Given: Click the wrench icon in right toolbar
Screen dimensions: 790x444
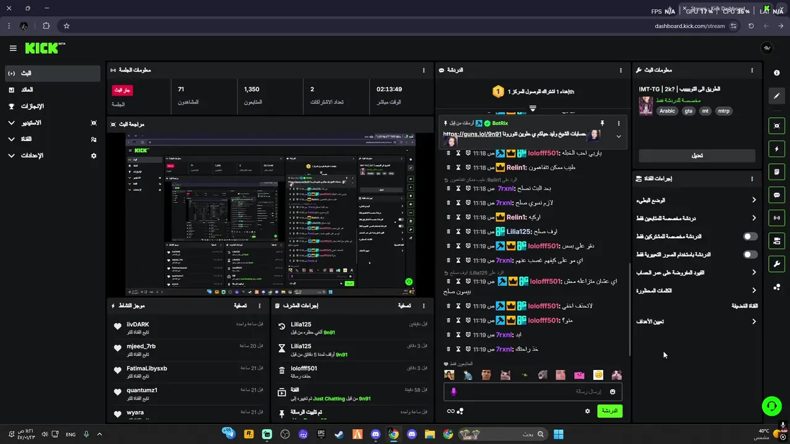Looking at the screenshot, I should click(x=776, y=264).
